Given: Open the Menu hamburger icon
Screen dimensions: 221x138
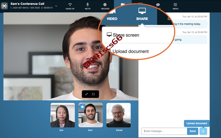Looking at the screenshot, I should [175, 6].
